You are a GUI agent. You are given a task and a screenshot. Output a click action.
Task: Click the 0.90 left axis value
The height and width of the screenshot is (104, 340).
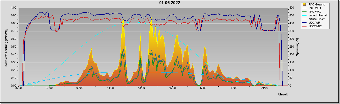click(x=13, y=16)
